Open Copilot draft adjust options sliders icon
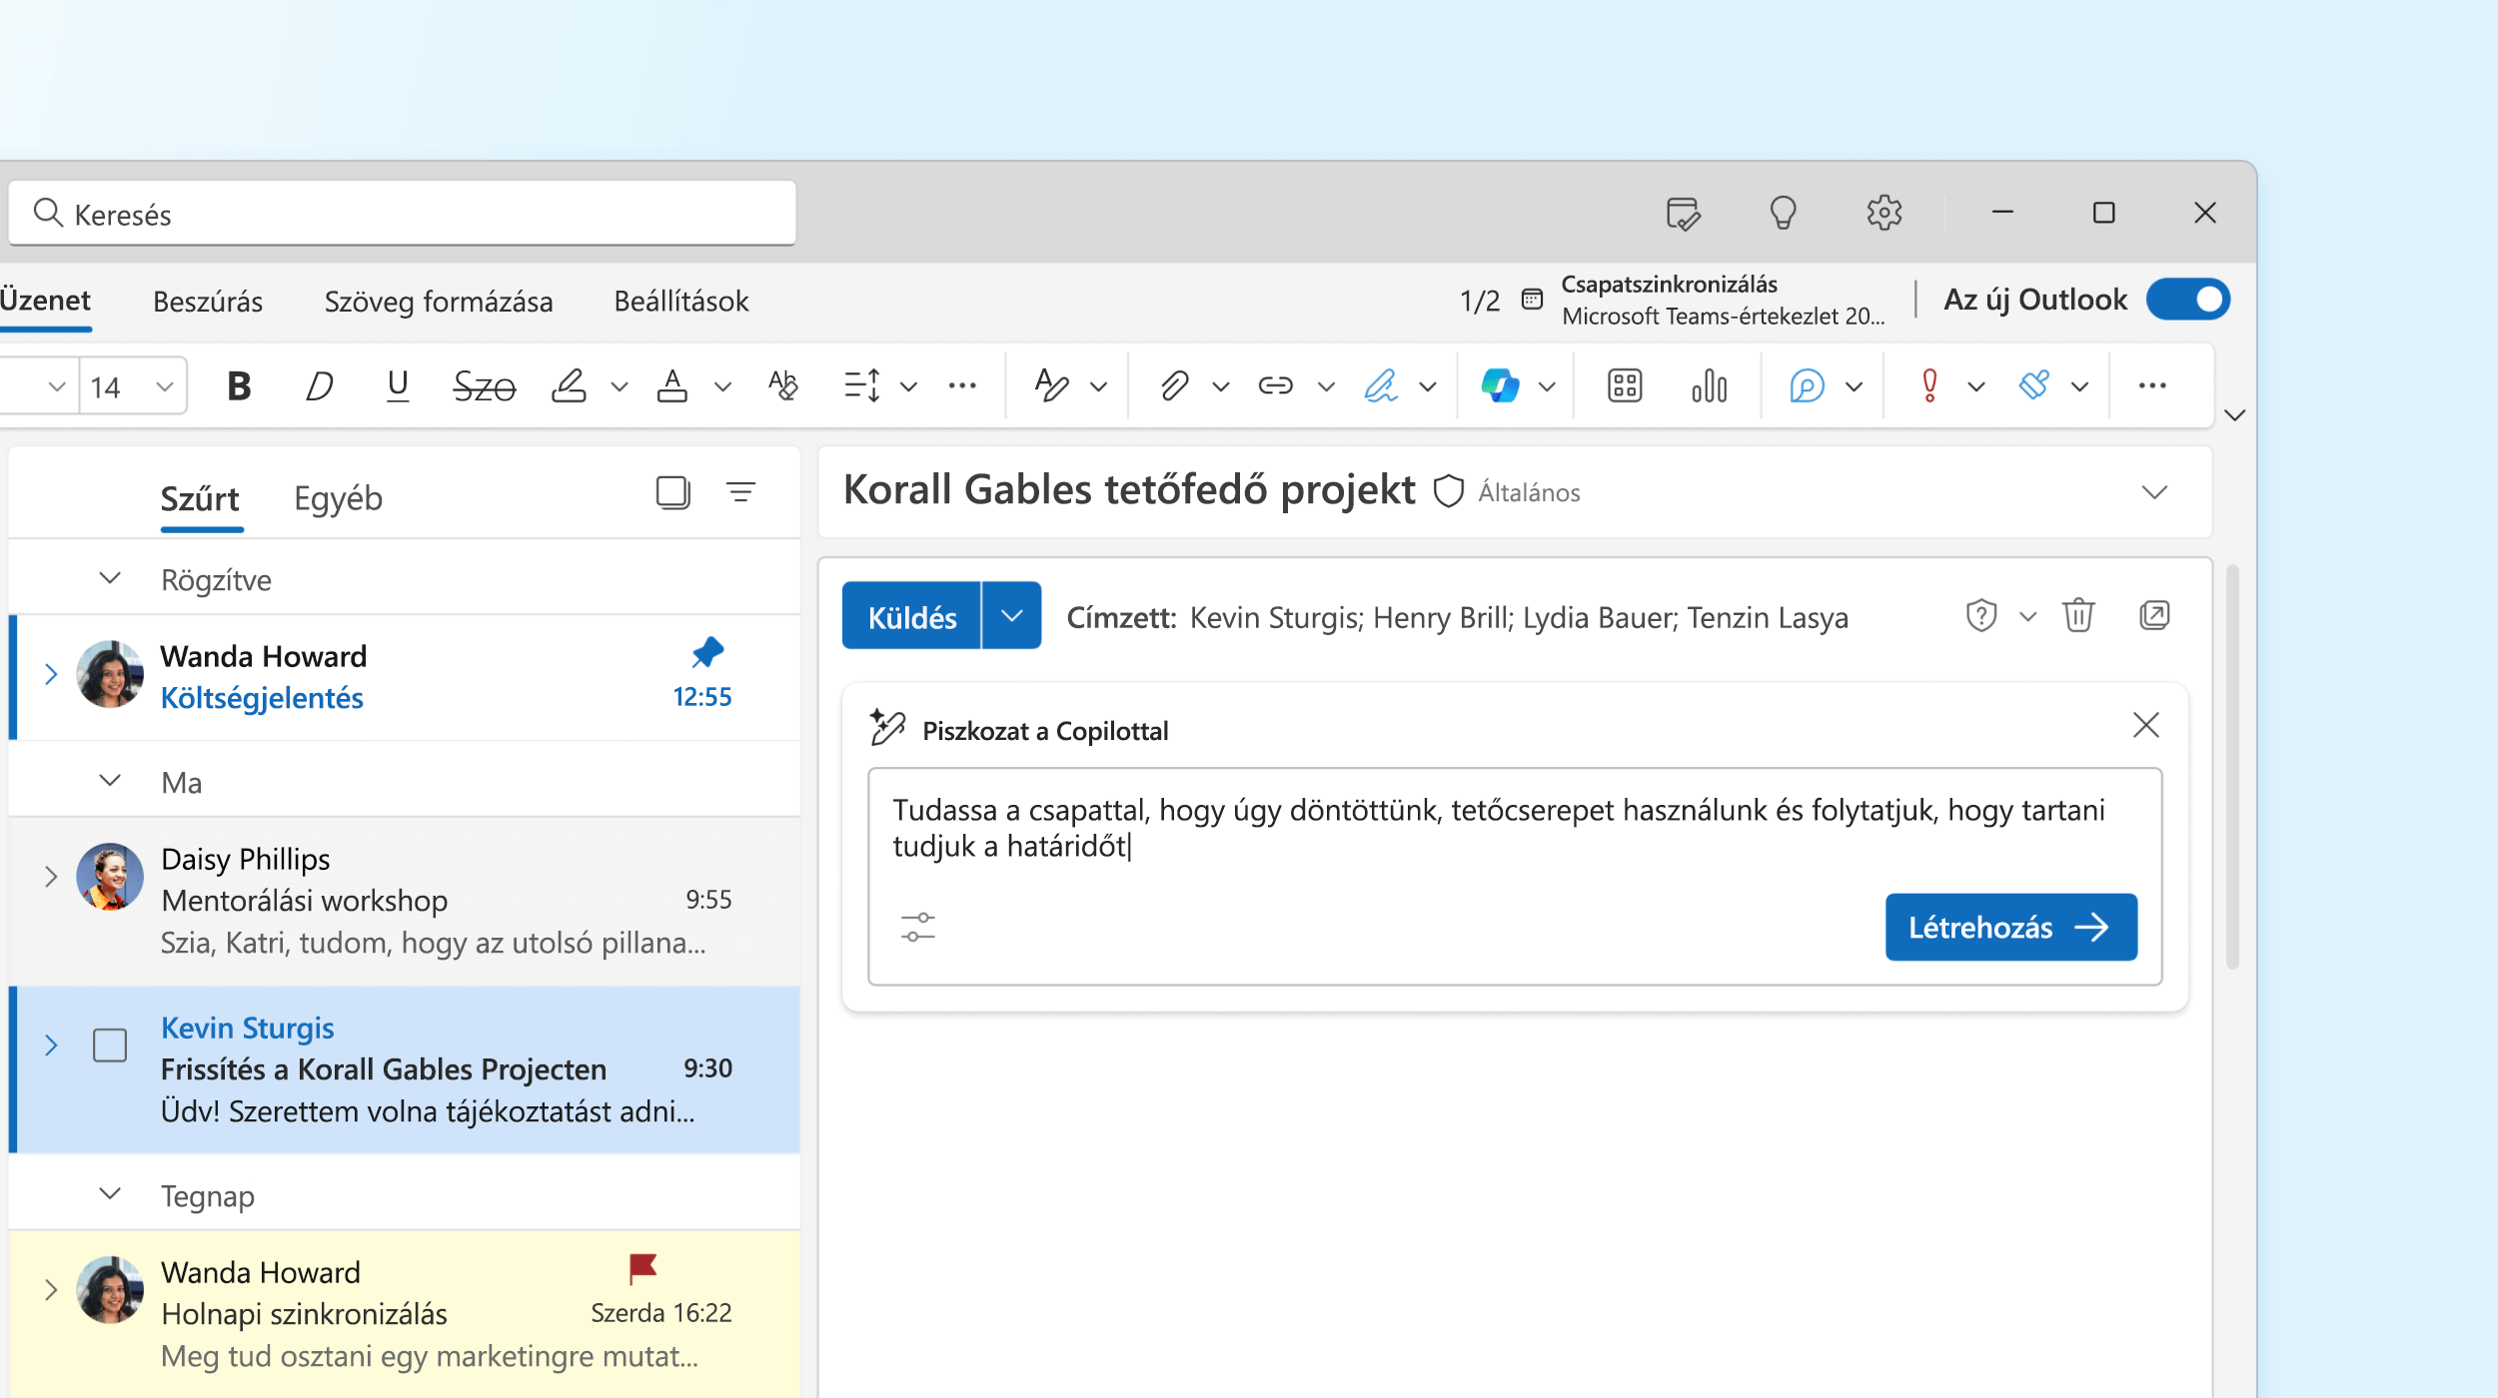Image resolution: width=2498 pixels, height=1398 pixels. pos(918,928)
